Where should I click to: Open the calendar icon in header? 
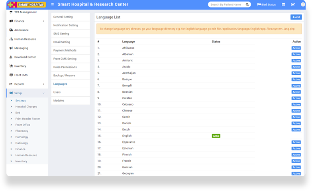pos(283,4)
